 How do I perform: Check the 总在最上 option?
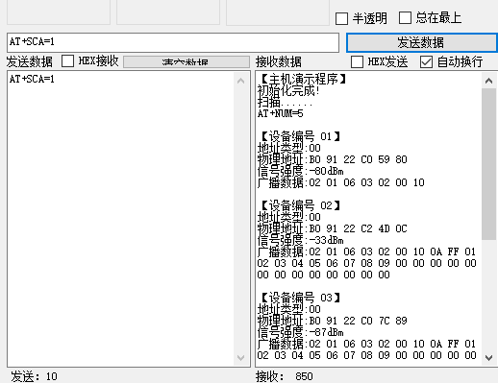click(x=405, y=17)
